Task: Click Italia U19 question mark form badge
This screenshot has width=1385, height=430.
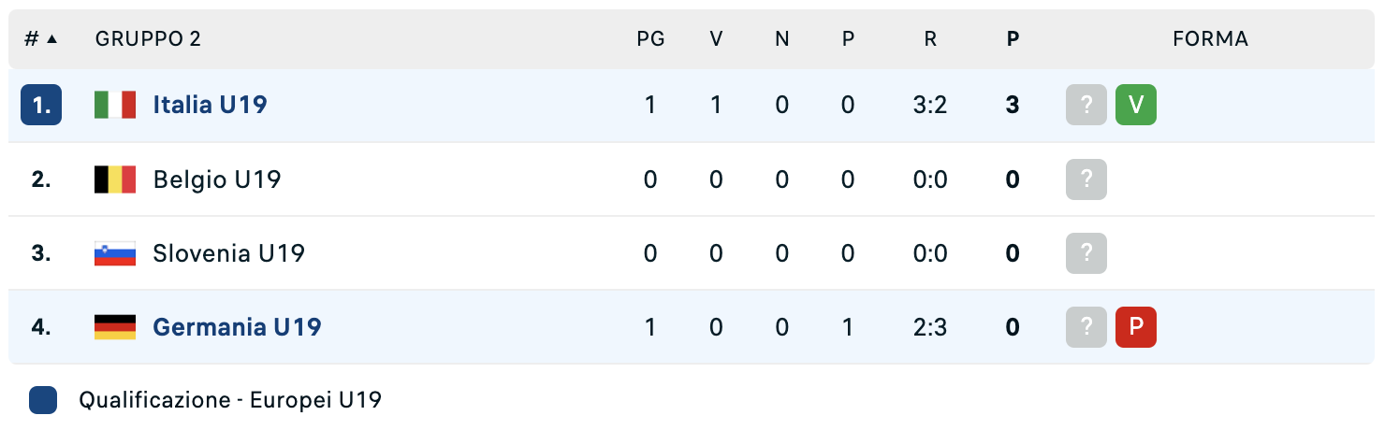Action: [x=1086, y=105]
